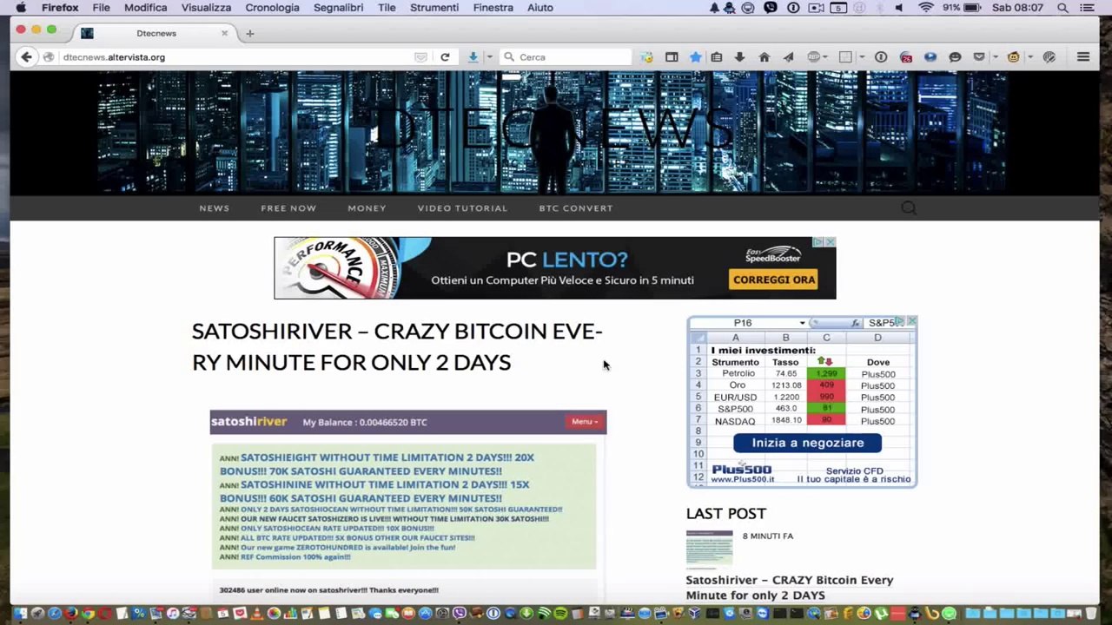The width and height of the screenshot is (1112, 625).
Task: Click the Firefox app menu in menu bar
Action: [60, 8]
